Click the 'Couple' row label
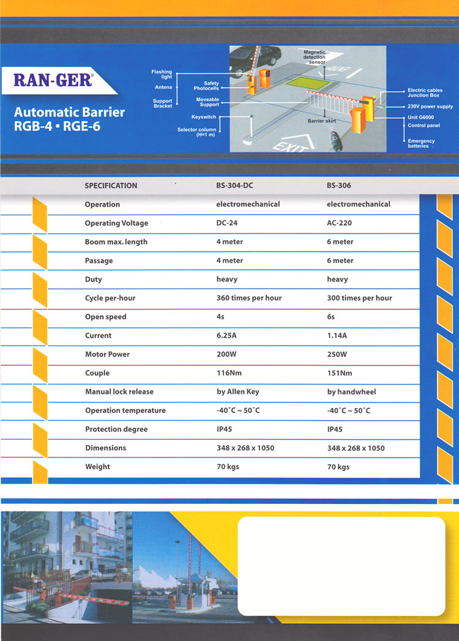Viewport: 459px width, 641px height. [x=97, y=373]
